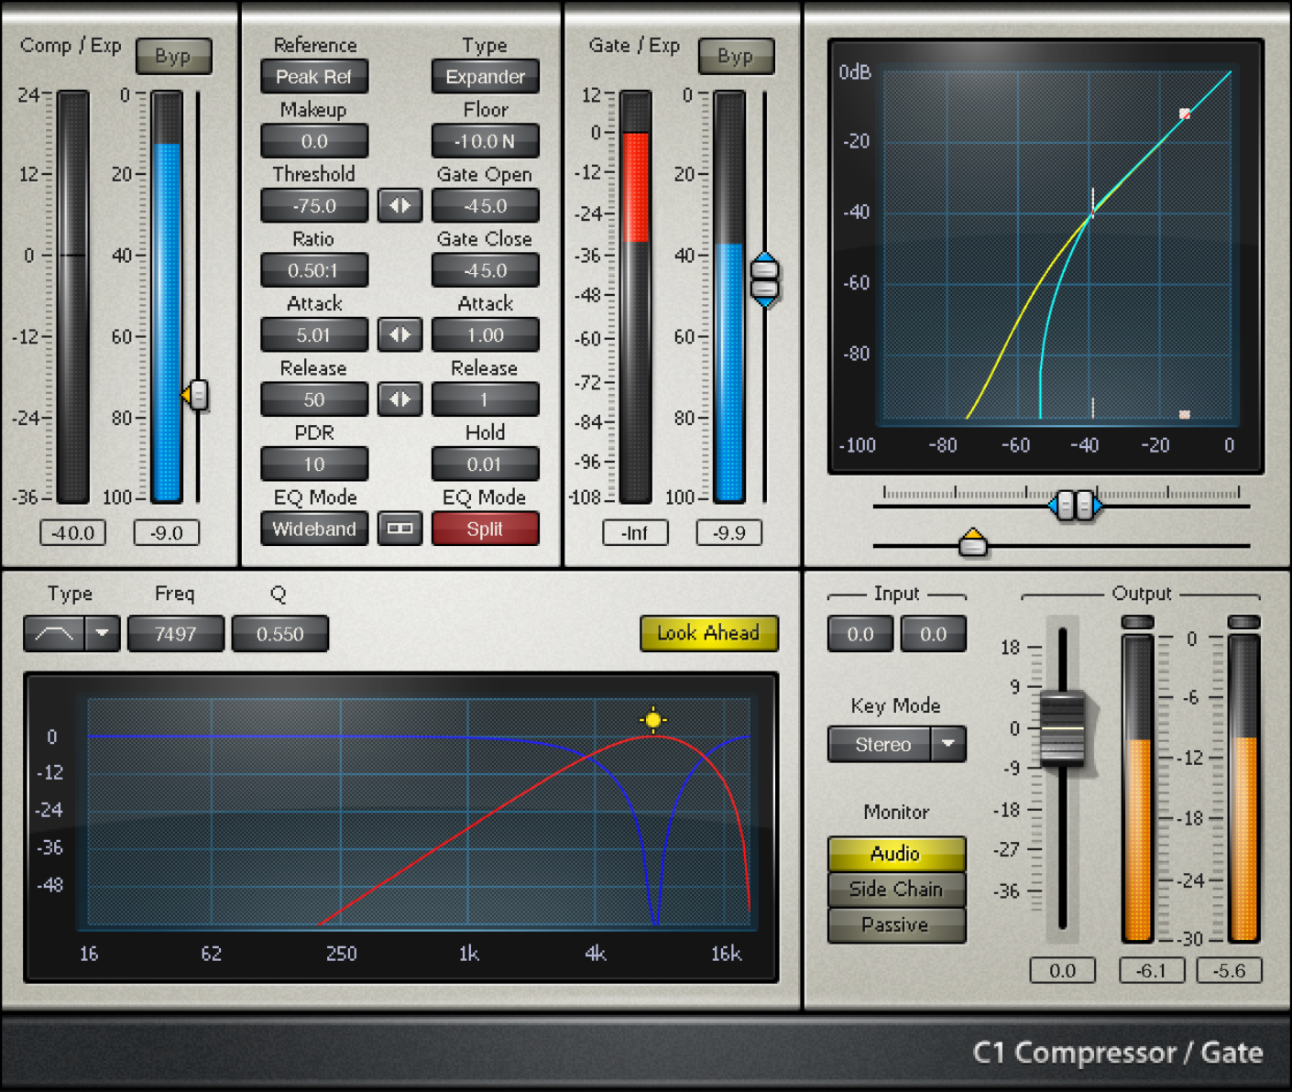Image resolution: width=1292 pixels, height=1092 pixels.
Task: Click the Peak Ref reference button
Action: coord(314,77)
